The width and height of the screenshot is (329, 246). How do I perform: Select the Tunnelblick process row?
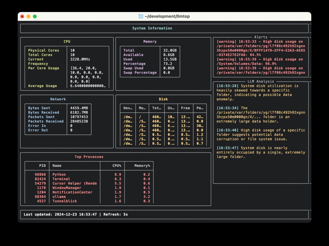(65, 201)
